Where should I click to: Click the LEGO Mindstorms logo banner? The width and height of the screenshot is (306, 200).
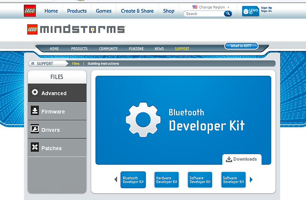point(76,29)
